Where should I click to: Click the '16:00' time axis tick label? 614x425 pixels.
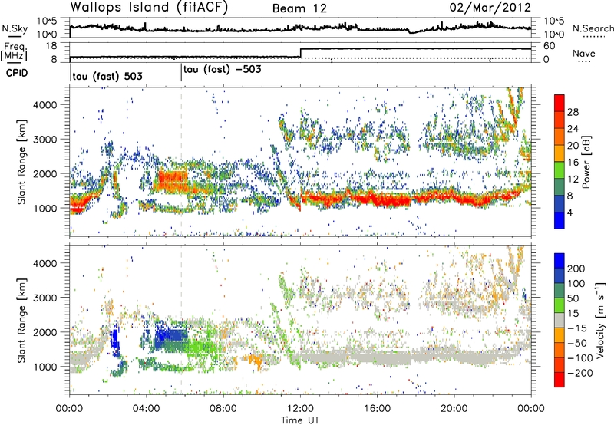[x=377, y=409]
